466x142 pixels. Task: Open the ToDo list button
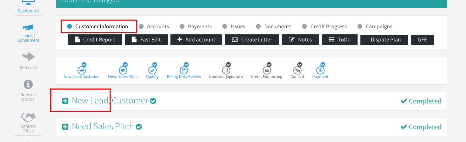point(340,40)
